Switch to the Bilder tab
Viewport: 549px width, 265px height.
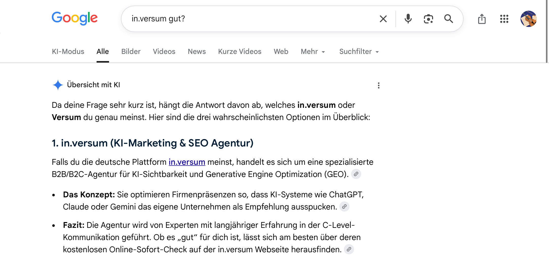[131, 52]
